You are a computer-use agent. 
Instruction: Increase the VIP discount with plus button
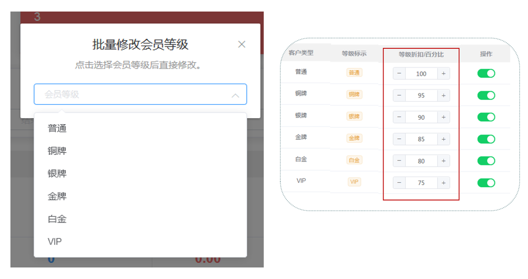click(443, 183)
